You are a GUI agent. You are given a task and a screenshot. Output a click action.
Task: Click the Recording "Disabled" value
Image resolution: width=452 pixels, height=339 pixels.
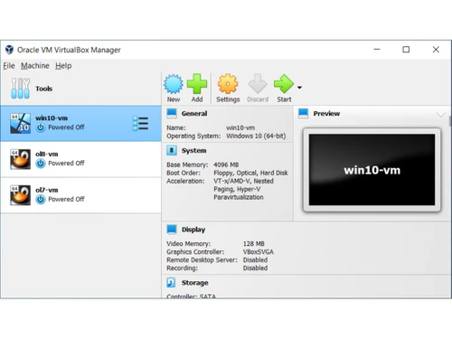255,268
